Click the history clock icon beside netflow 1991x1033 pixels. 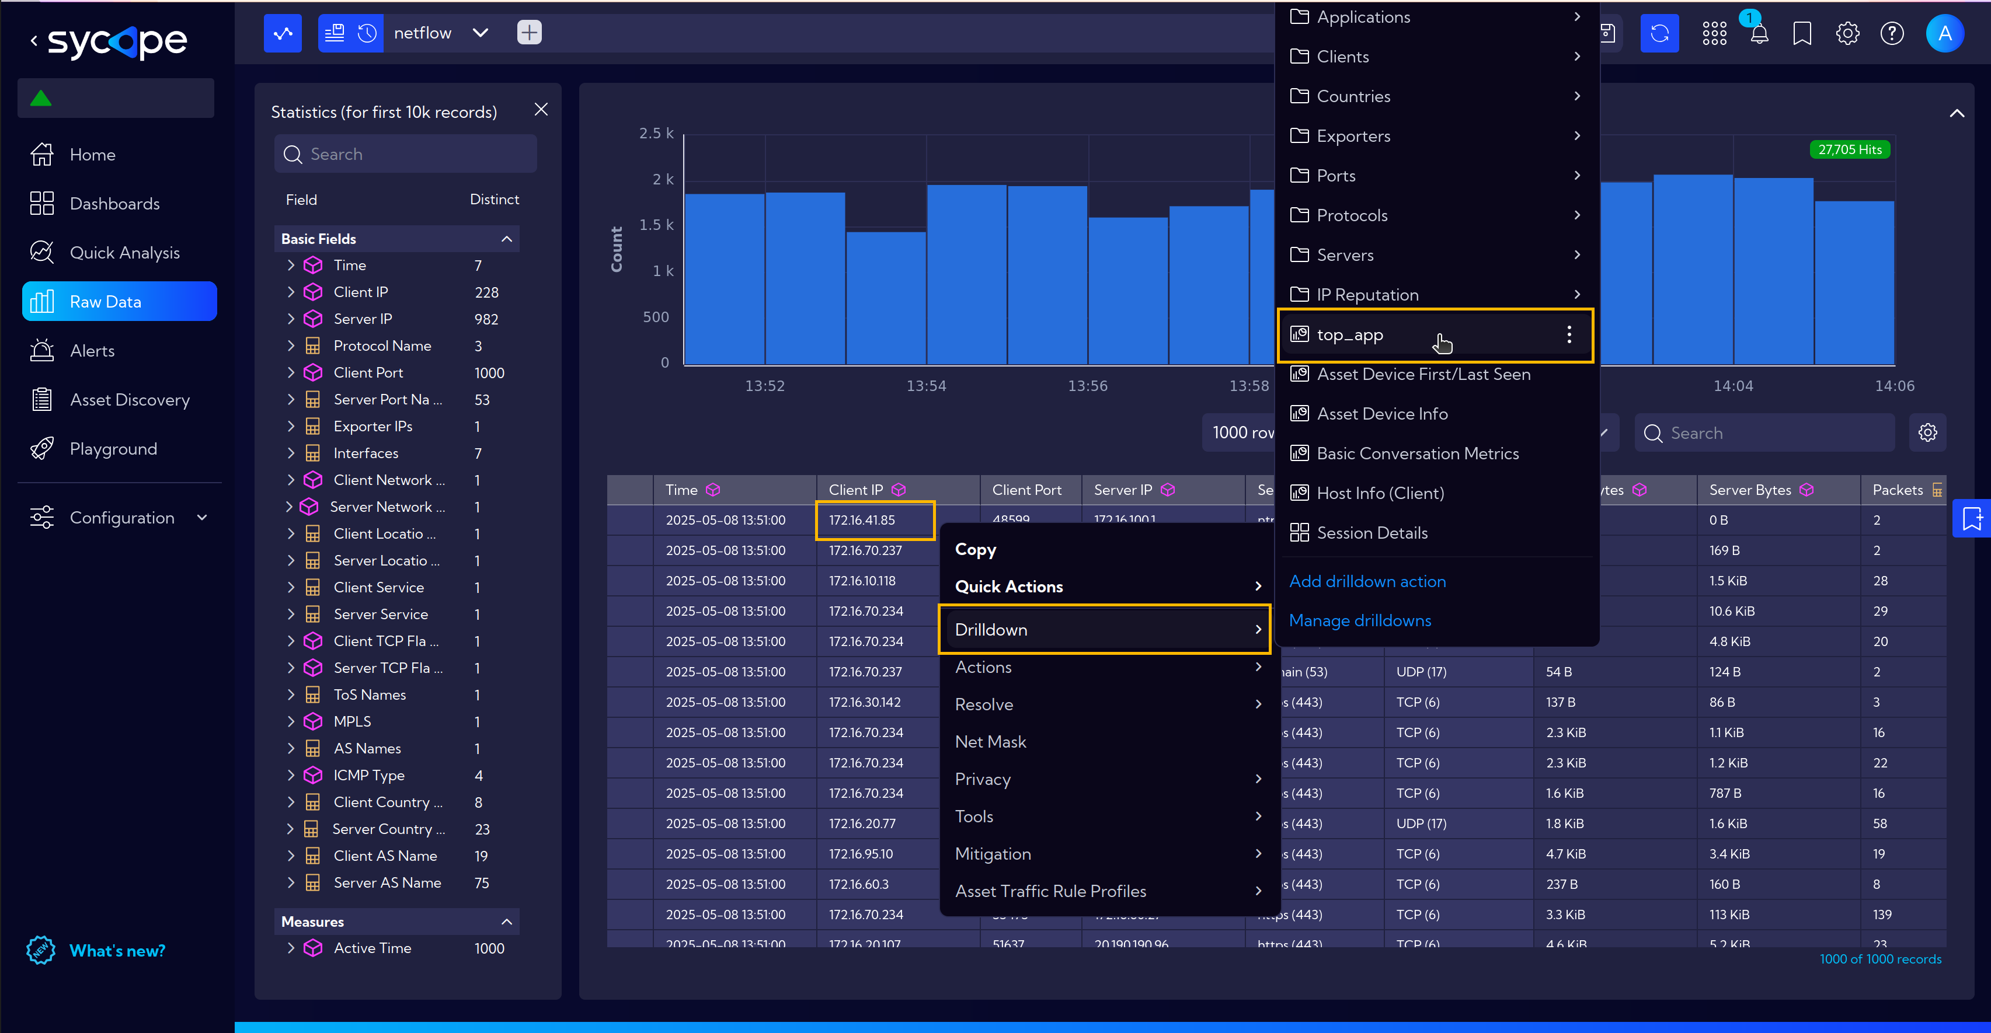point(367,33)
